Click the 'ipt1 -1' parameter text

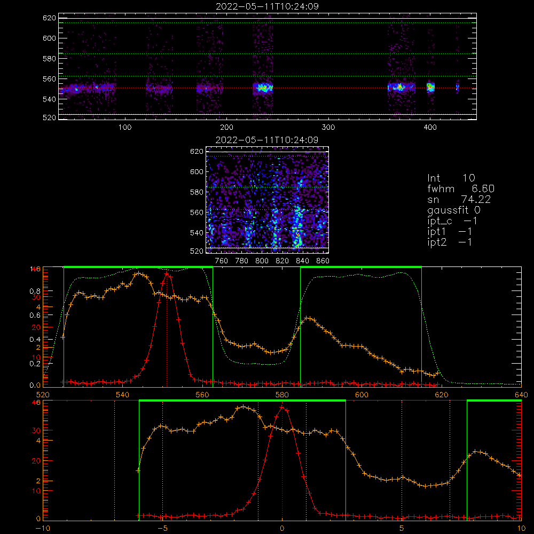coord(449,232)
